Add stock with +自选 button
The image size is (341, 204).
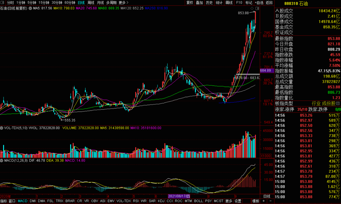pos(259,3)
